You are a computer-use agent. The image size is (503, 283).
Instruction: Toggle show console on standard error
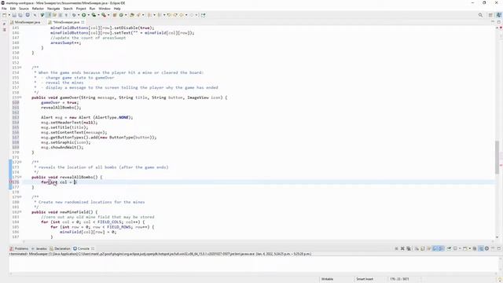441,248
